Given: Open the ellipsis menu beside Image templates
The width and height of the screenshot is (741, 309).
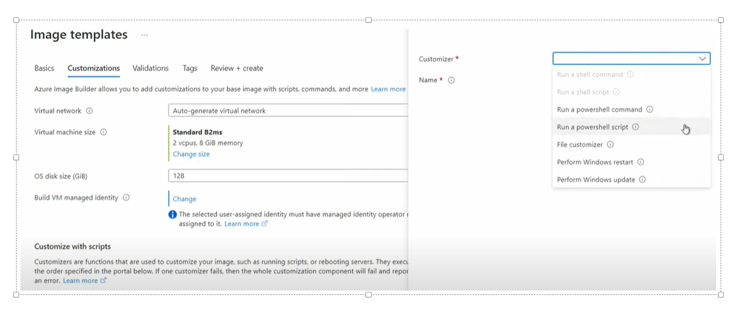Looking at the screenshot, I should coord(144,35).
